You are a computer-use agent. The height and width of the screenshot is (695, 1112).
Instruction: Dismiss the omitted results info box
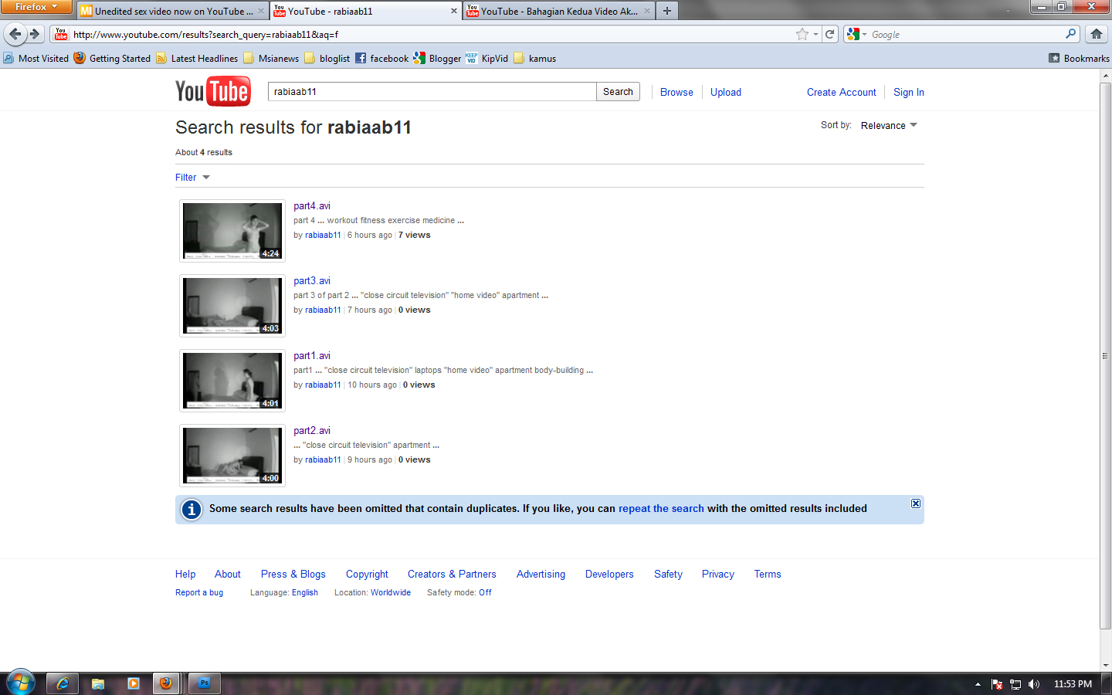(916, 503)
